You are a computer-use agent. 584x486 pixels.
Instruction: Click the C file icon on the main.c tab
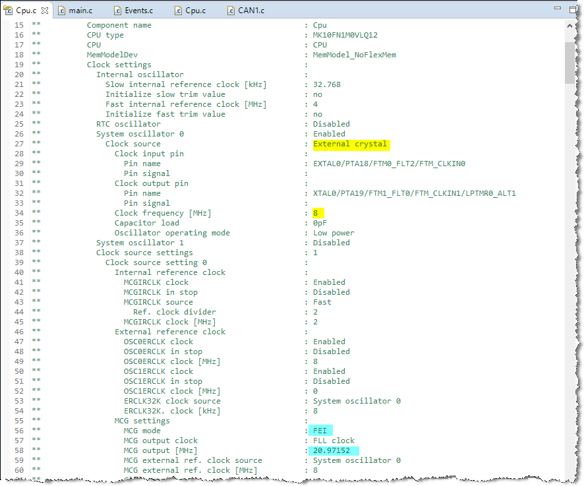[62, 11]
